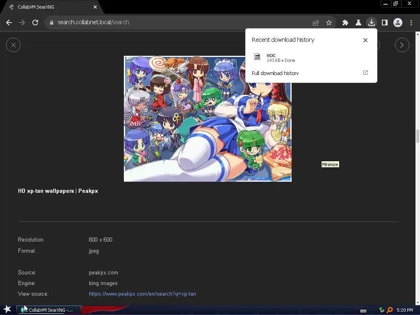Click the xp-tan wallpaper preview image
The image size is (420, 315).
[x=208, y=119]
